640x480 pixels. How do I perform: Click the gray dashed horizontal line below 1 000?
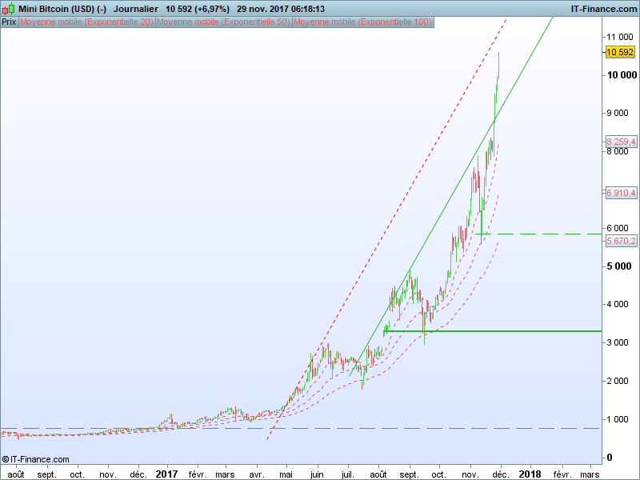pyautogui.click(x=320, y=428)
